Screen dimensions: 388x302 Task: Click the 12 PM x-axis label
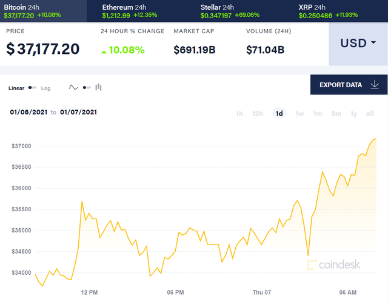click(89, 292)
